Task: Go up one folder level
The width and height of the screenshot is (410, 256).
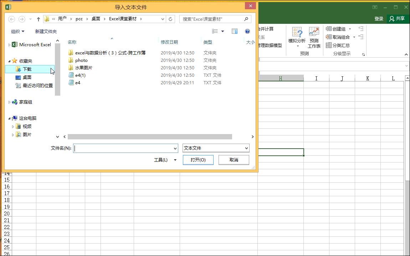Action: click(x=39, y=19)
